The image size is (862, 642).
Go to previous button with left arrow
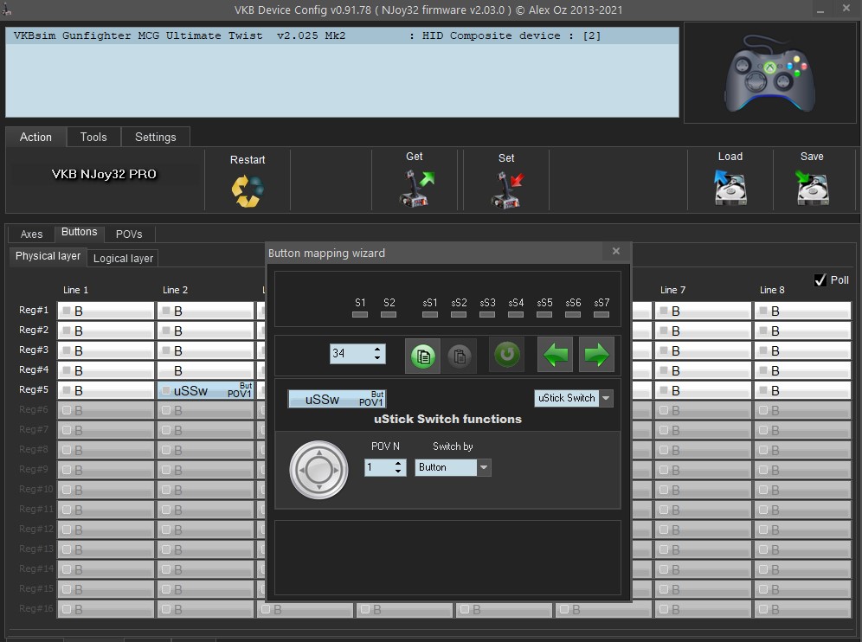(555, 355)
